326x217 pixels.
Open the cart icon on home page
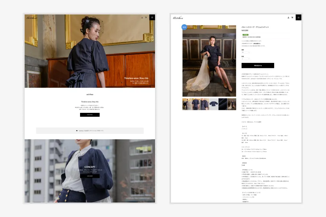(146, 17)
